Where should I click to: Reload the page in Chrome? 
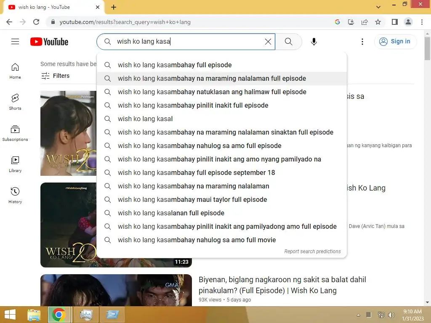point(36,22)
